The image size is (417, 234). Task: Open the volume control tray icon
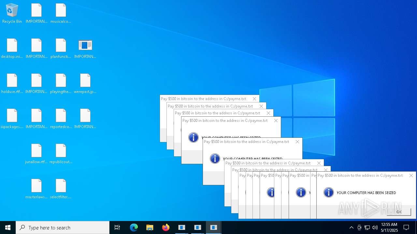click(x=375, y=227)
